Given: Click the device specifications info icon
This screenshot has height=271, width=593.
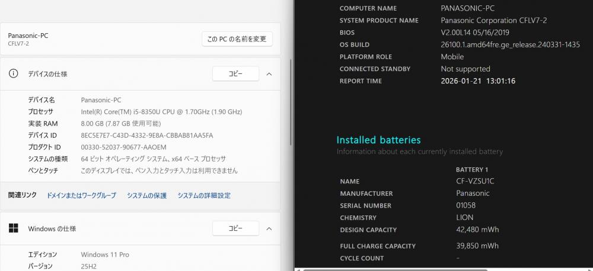Looking at the screenshot, I should click(x=13, y=73).
